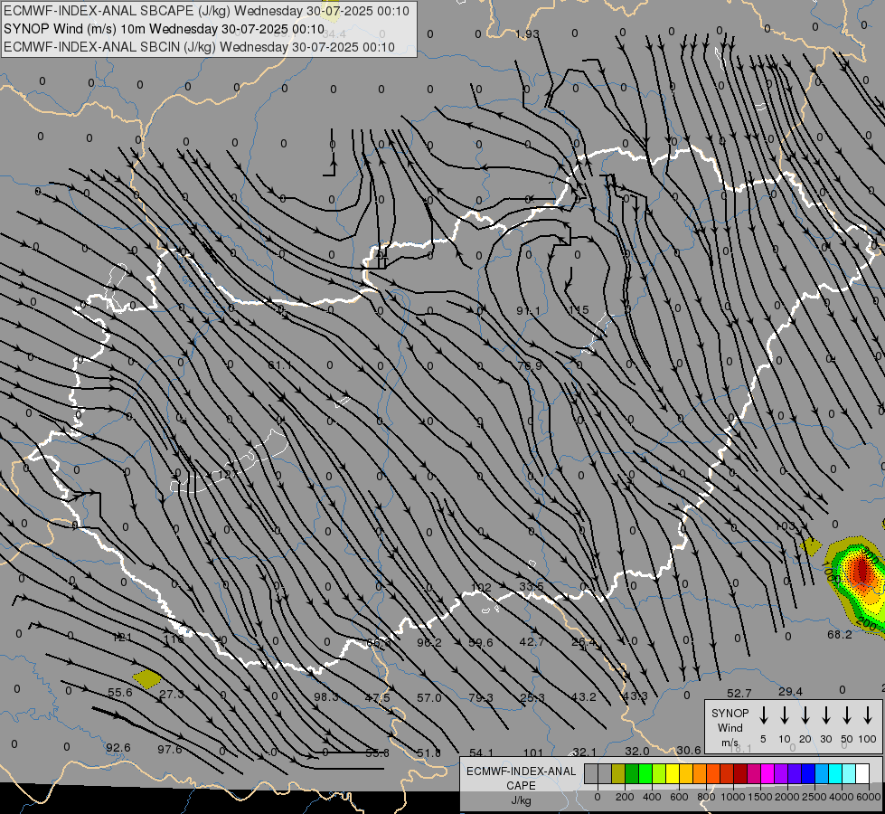Click the map value 61.1

click(x=279, y=364)
